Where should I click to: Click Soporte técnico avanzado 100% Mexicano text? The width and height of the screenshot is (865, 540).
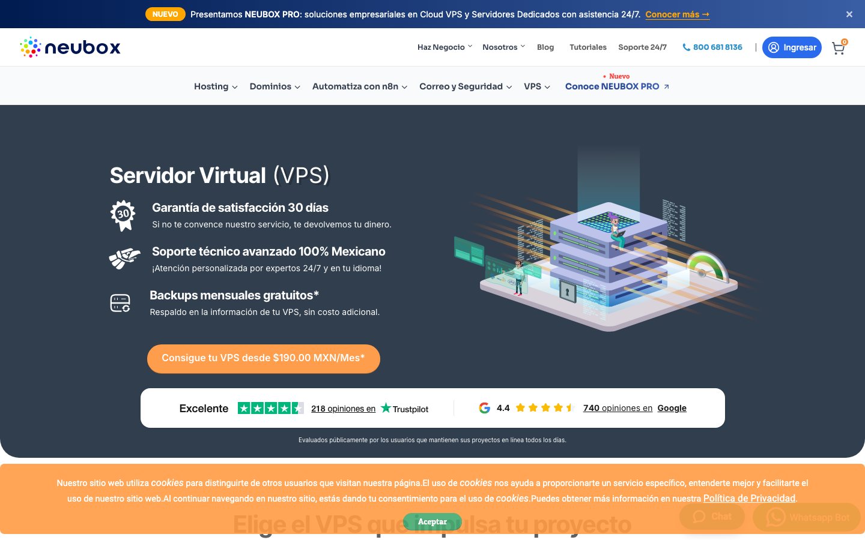tap(269, 251)
